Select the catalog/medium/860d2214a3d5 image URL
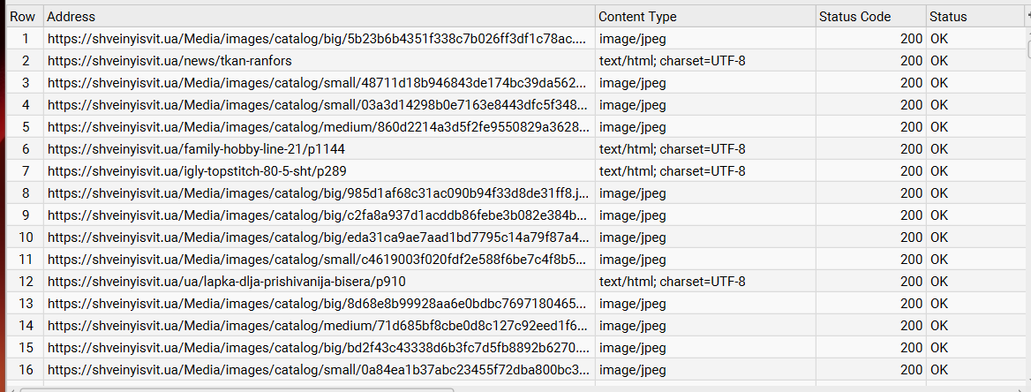Screen dimensions: 1031x392 click(320, 127)
